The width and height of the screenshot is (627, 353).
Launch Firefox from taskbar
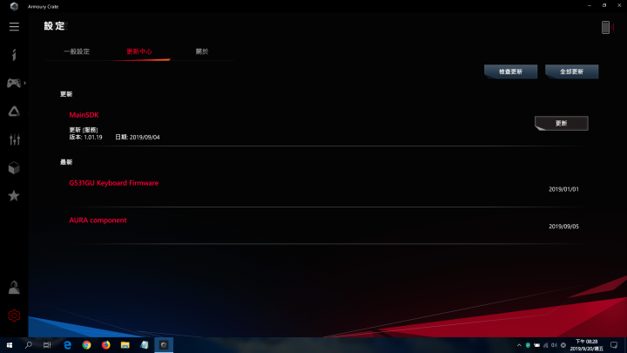click(x=106, y=345)
